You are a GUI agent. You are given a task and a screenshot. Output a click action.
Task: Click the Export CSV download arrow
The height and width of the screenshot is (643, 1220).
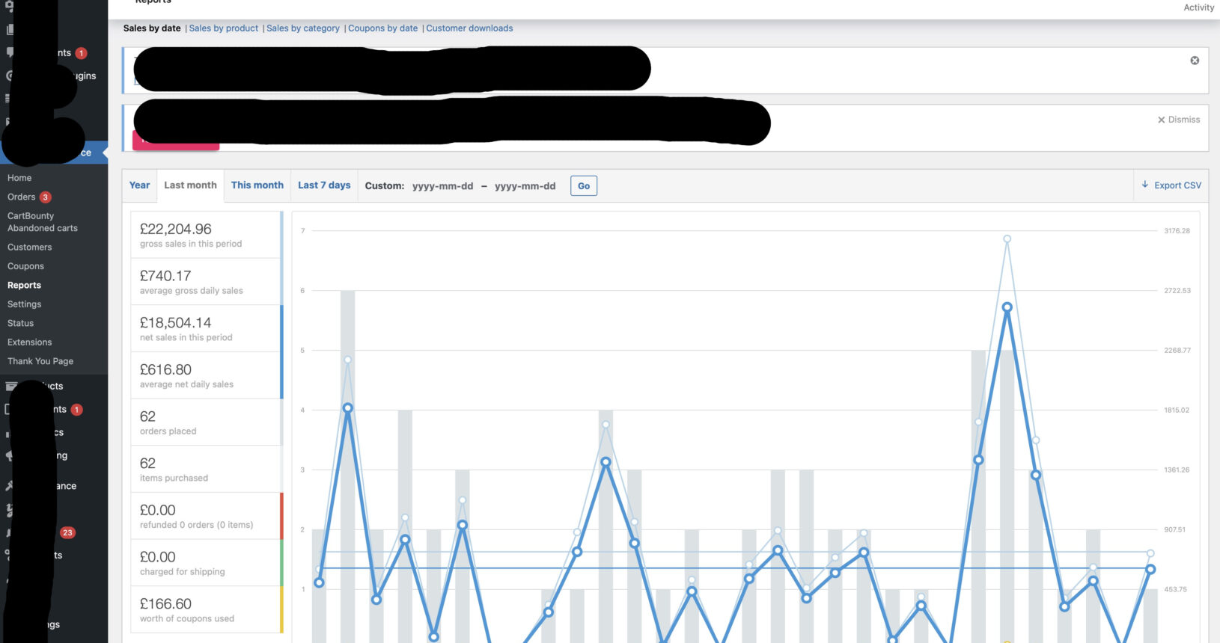click(1145, 185)
